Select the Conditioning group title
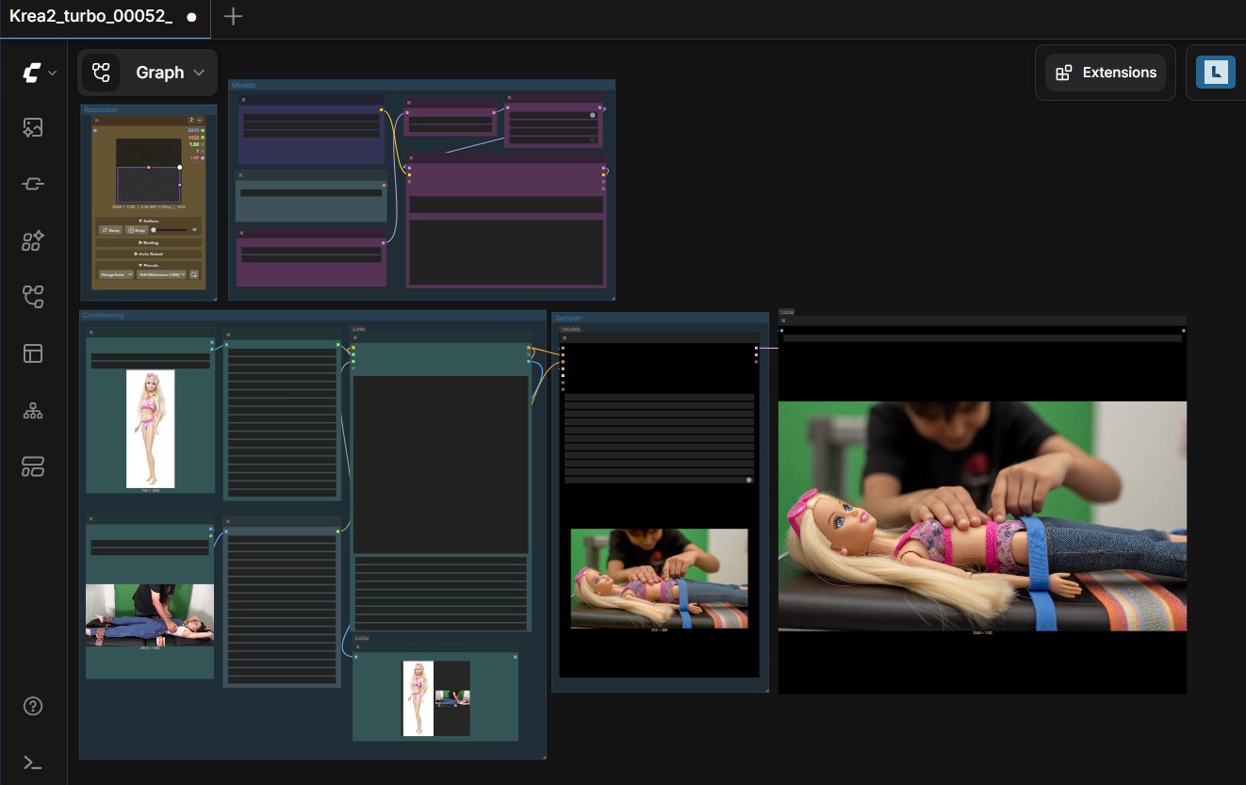The height and width of the screenshot is (785, 1246). 103,315
